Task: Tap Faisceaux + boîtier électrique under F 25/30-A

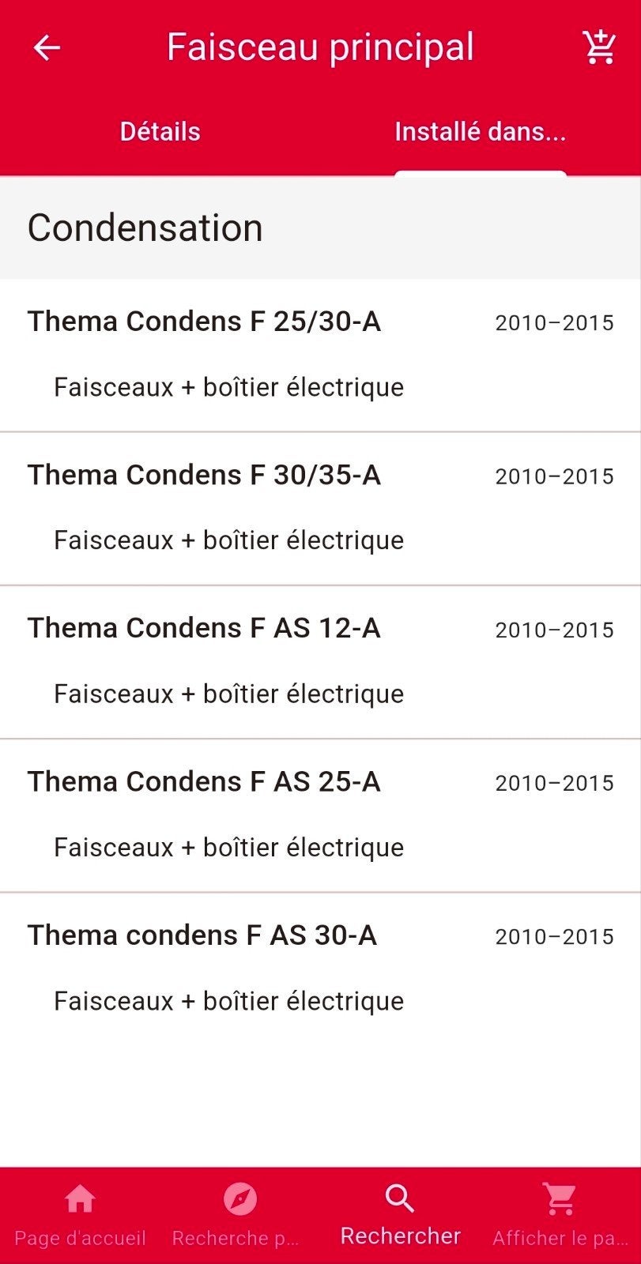Action: click(229, 387)
